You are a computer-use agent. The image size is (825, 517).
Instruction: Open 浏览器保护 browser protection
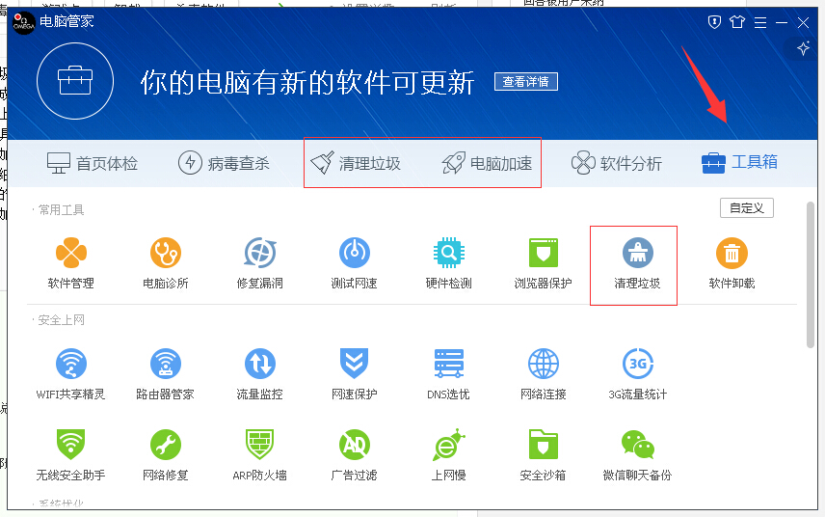[x=543, y=263]
